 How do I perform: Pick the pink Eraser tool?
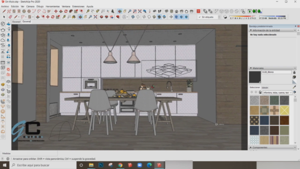10,17
